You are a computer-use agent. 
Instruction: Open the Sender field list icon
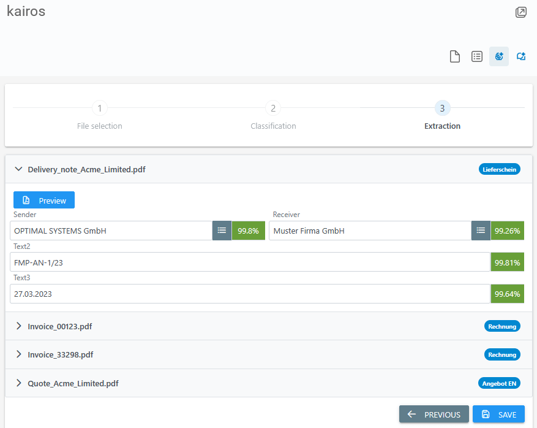[x=222, y=231]
